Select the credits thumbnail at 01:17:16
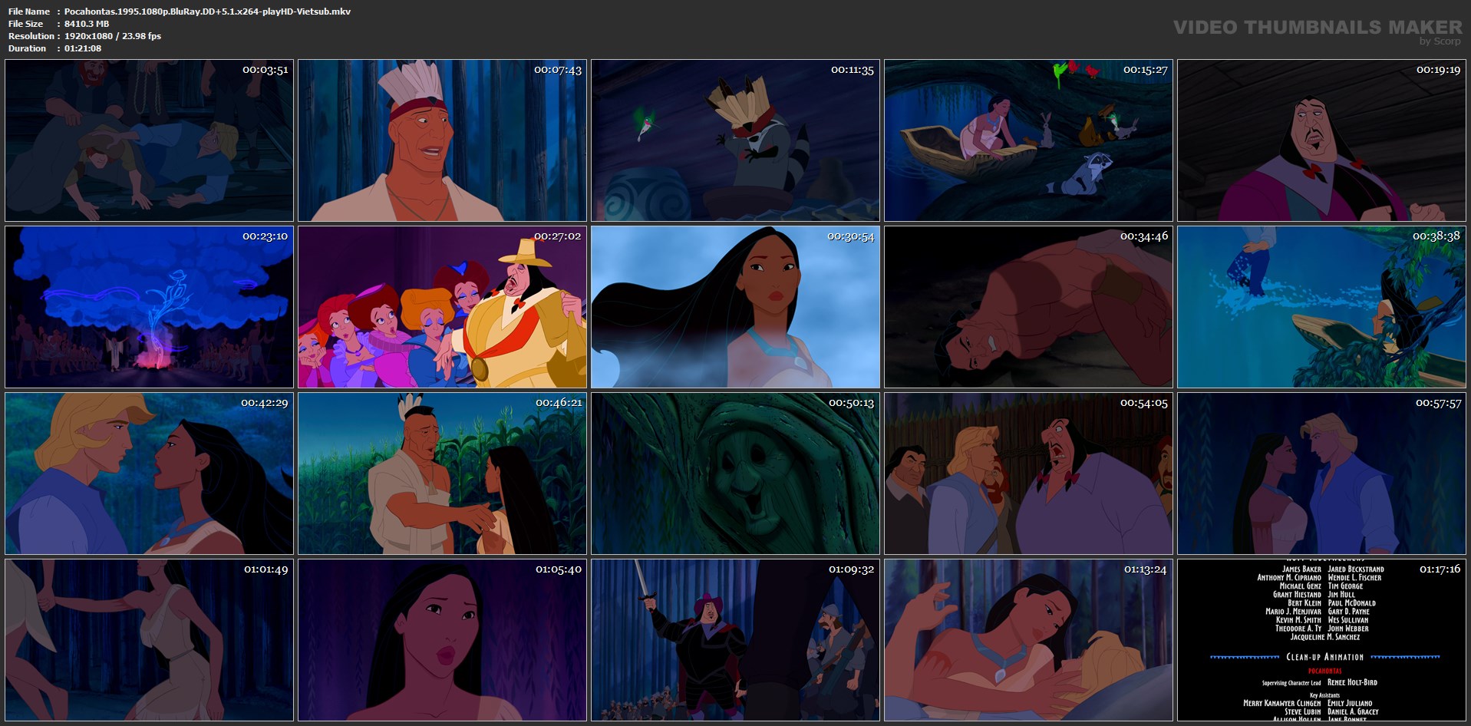This screenshot has height=726, width=1471. click(1321, 640)
